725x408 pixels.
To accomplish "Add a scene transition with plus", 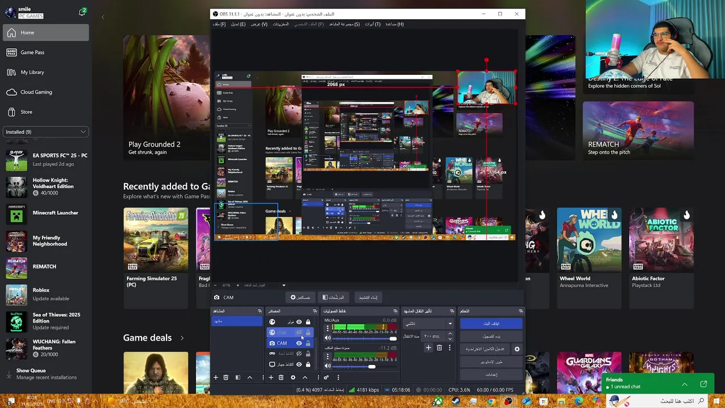I will pos(428,348).
